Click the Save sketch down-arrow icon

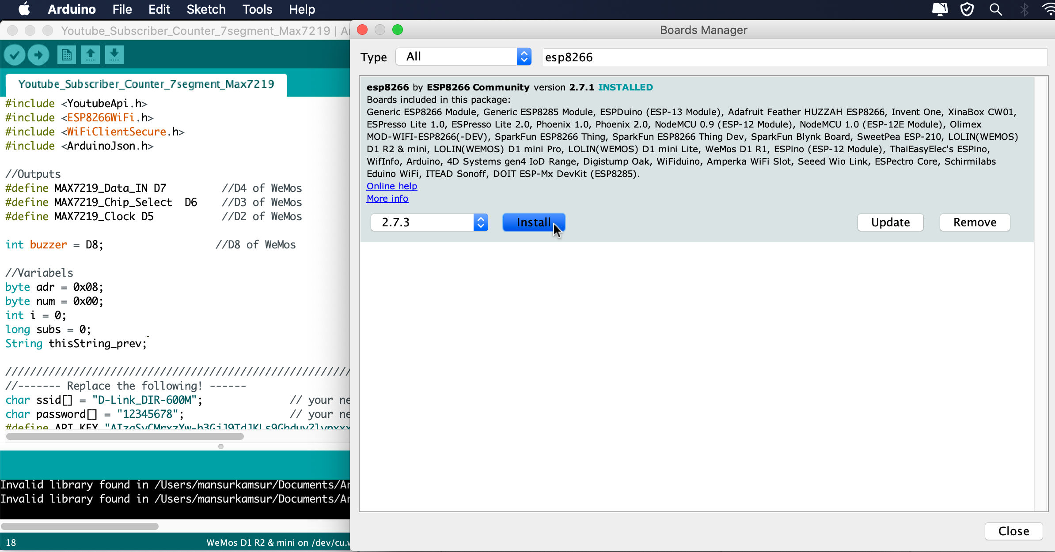pos(114,55)
